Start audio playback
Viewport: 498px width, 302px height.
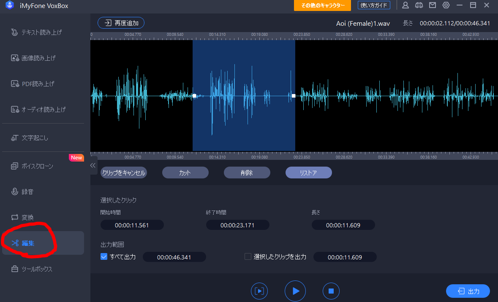pyautogui.click(x=295, y=291)
